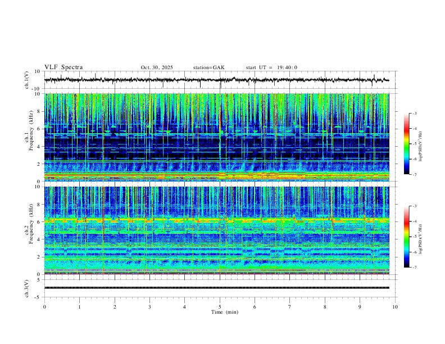
Task: Click the ch.1 spectrogram panel
Action: point(216,137)
